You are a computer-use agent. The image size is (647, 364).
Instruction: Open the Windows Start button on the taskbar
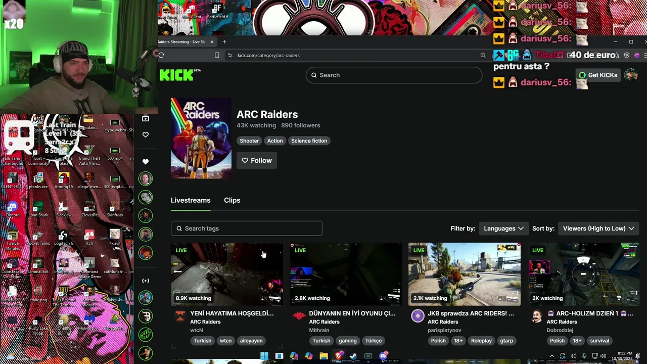264,356
